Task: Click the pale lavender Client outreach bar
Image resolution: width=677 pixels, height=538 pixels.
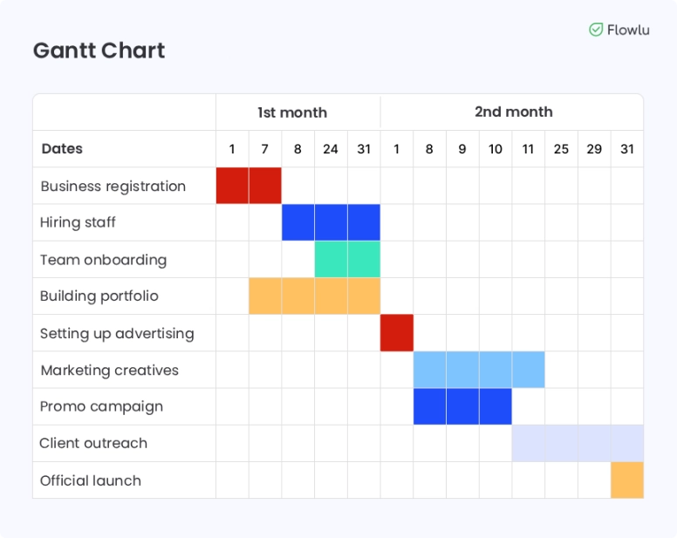Action: click(578, 443)
